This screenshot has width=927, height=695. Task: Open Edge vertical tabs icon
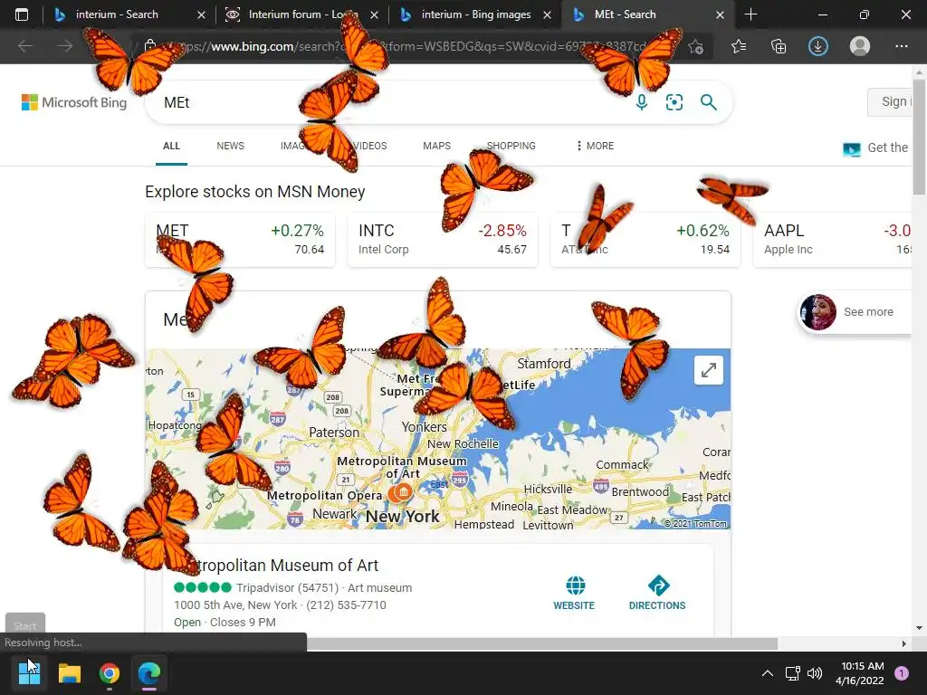click(x=22, y=14)
